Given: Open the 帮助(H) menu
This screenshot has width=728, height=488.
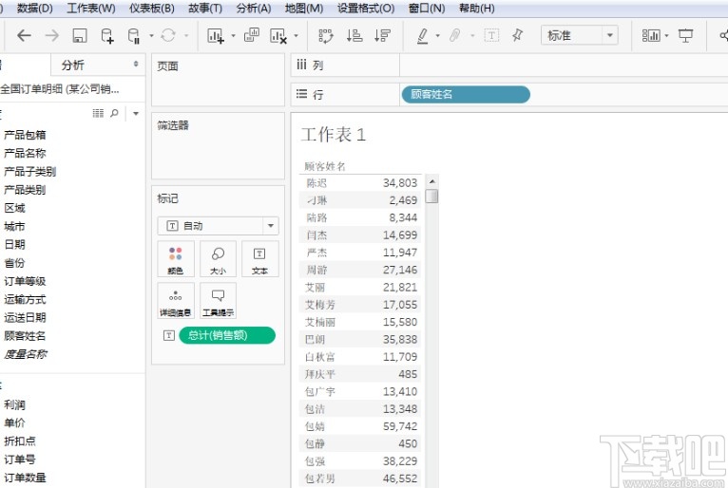Looking at the screenshot, I should point(477,9).
